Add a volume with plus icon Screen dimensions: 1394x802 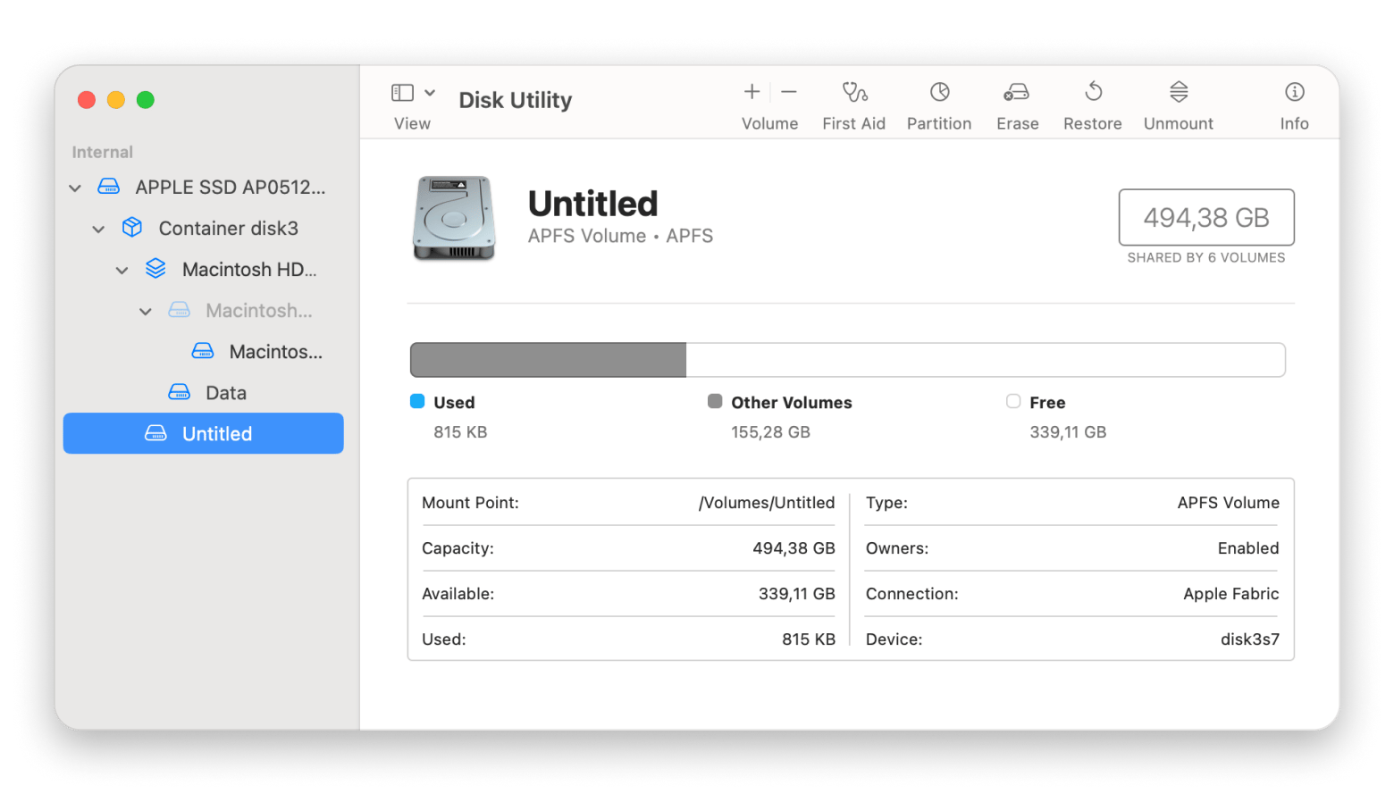coord(752,92)
